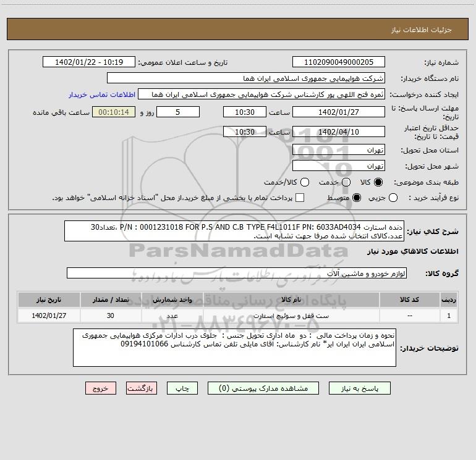Select the خدمت radio button
Image resolution: width=476 pixels, height=460 pixels.
click(346, 182)
